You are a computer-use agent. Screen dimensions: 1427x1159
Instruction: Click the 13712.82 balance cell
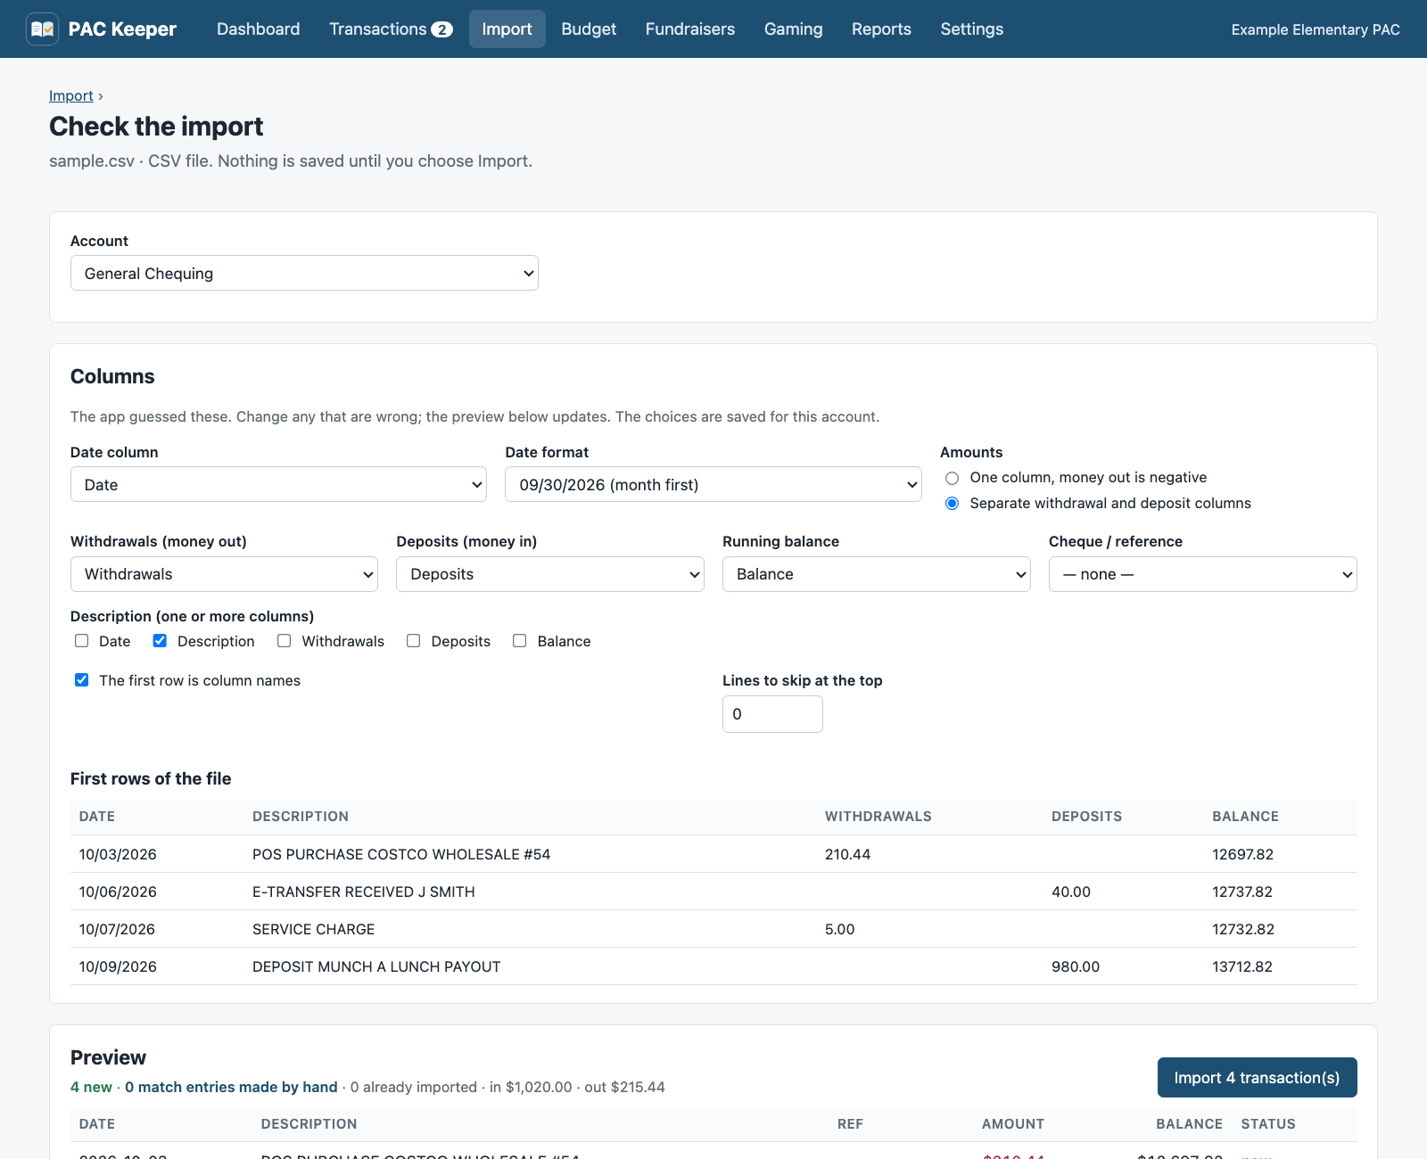click(1242, 966)
